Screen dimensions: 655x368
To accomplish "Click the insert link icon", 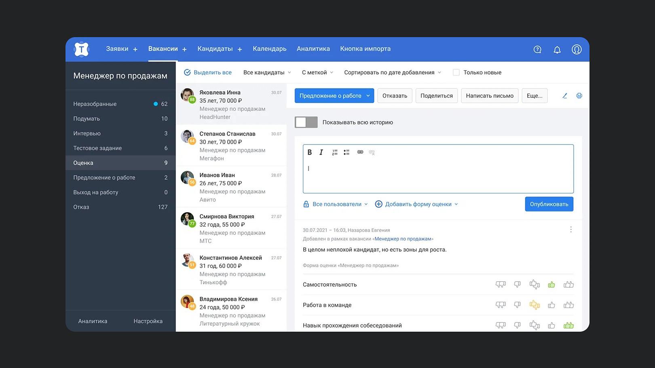I will tap(360, 152).
